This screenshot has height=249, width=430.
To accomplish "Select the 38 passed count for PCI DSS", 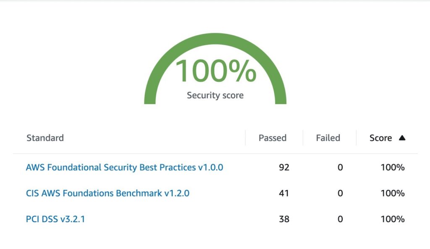I will tap(284, 219).
